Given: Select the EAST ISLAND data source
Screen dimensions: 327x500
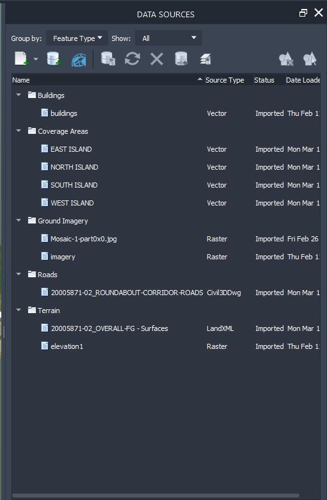Looking at the screenshot, I should click(x=166, y=149).
